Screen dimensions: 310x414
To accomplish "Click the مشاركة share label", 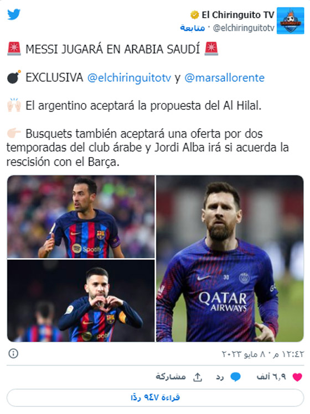I will [x=170, y=377].
